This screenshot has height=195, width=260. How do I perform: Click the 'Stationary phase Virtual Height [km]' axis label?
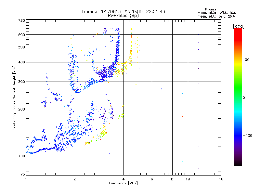coord(14,97)
